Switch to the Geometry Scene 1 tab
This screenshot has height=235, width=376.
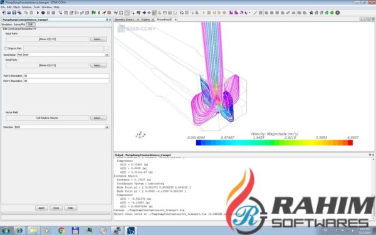pyautogui.click(x=125, y=19)
